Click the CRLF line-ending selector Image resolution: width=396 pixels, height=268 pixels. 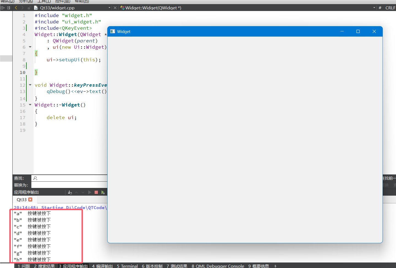(x=390, y=8)
